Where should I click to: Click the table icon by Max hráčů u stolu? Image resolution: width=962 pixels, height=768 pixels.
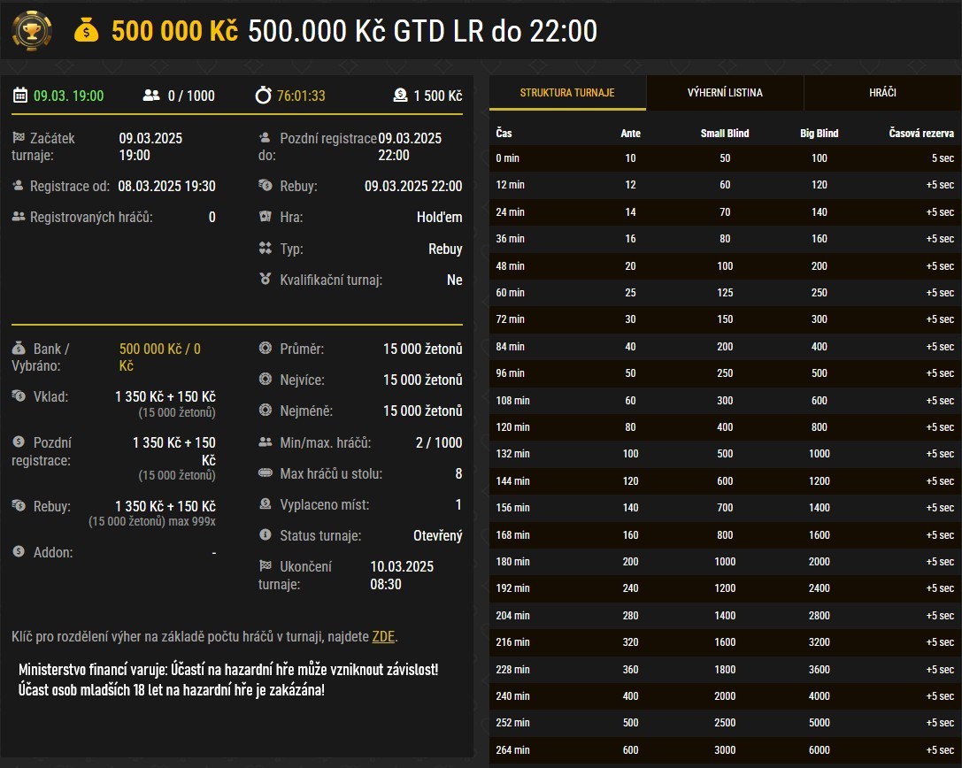point(265,472)
